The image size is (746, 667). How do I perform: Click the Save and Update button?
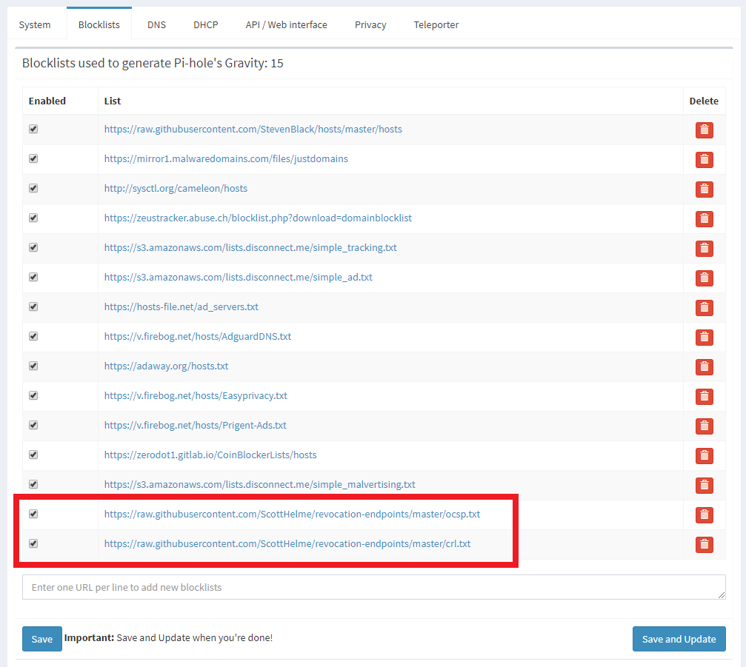[679, 639]
